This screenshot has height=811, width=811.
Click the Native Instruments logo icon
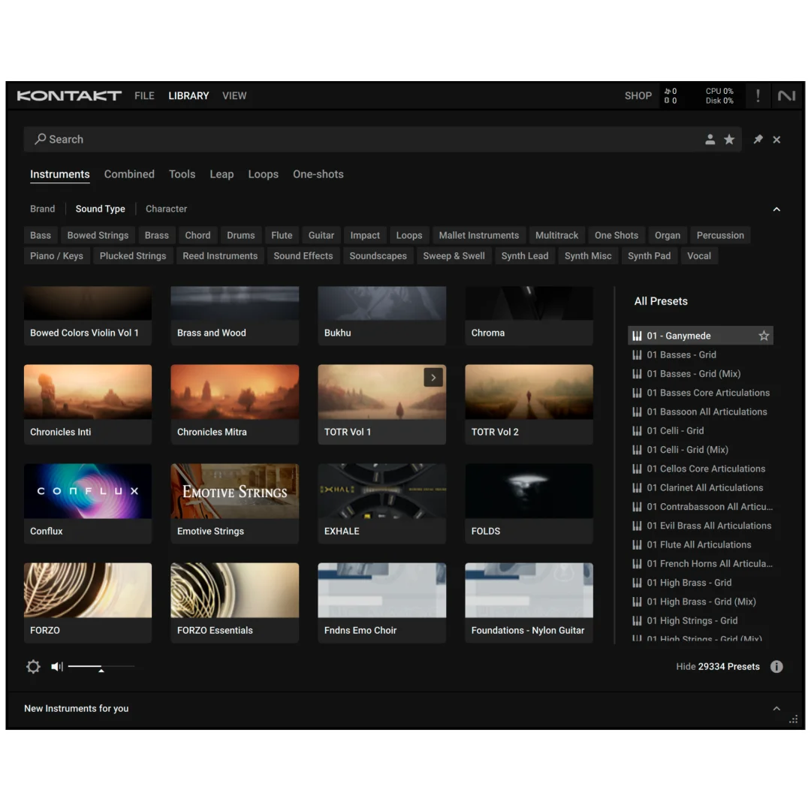[786, 96]
